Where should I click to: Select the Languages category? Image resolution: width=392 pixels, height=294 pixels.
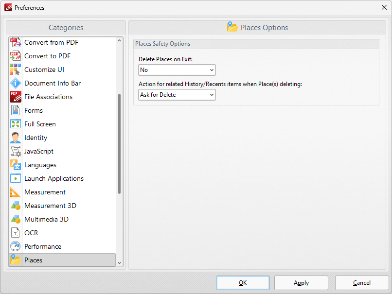click(62, 165)
